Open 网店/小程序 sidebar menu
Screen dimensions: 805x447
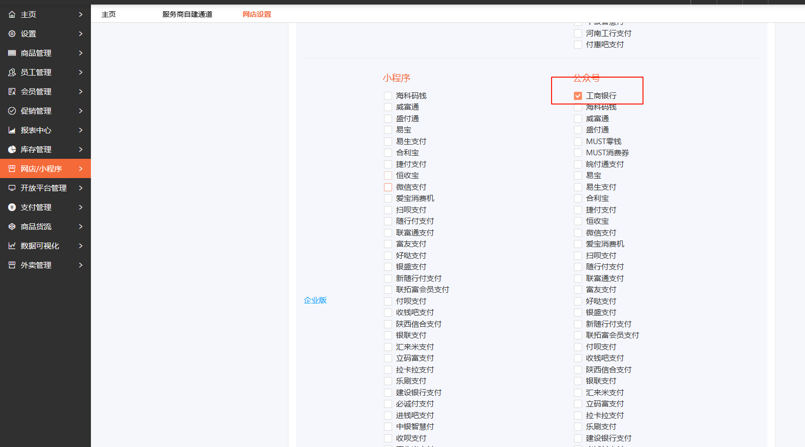coord(45,169)
